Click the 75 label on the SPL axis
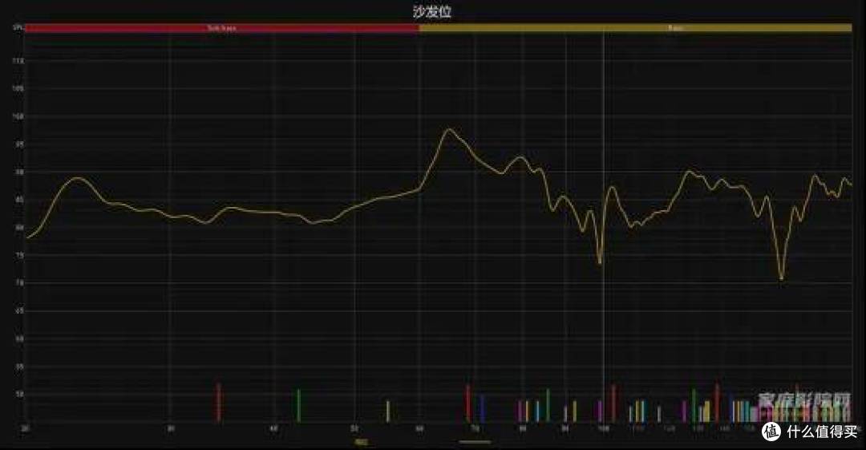This screenshot has height=450, width=866. 18,255
